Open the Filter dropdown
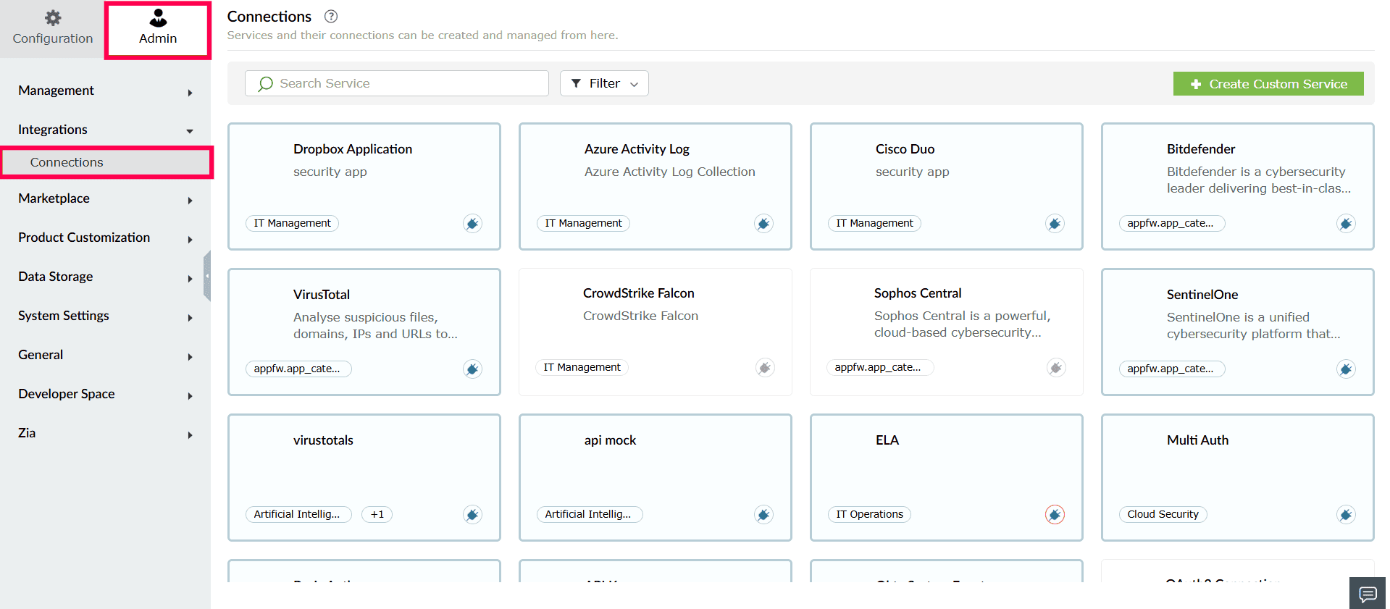Viewport: 1390px width, 609px height. (604, 83)
